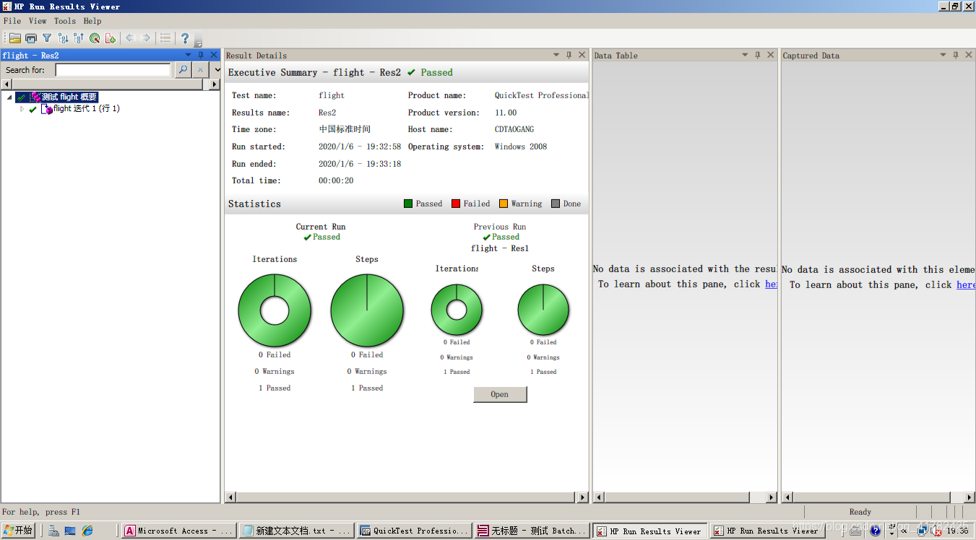Close the Data Table pane
The height and width of the screenshot is (540, 976).
pos(770,55)
